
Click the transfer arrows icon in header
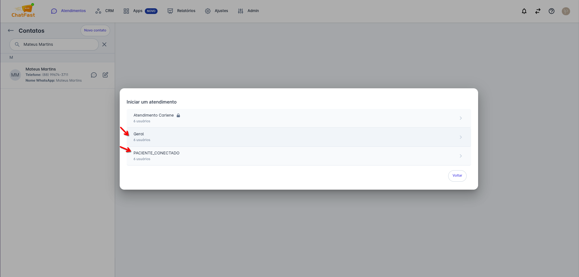pyautogui.click(x=538, y=11)
